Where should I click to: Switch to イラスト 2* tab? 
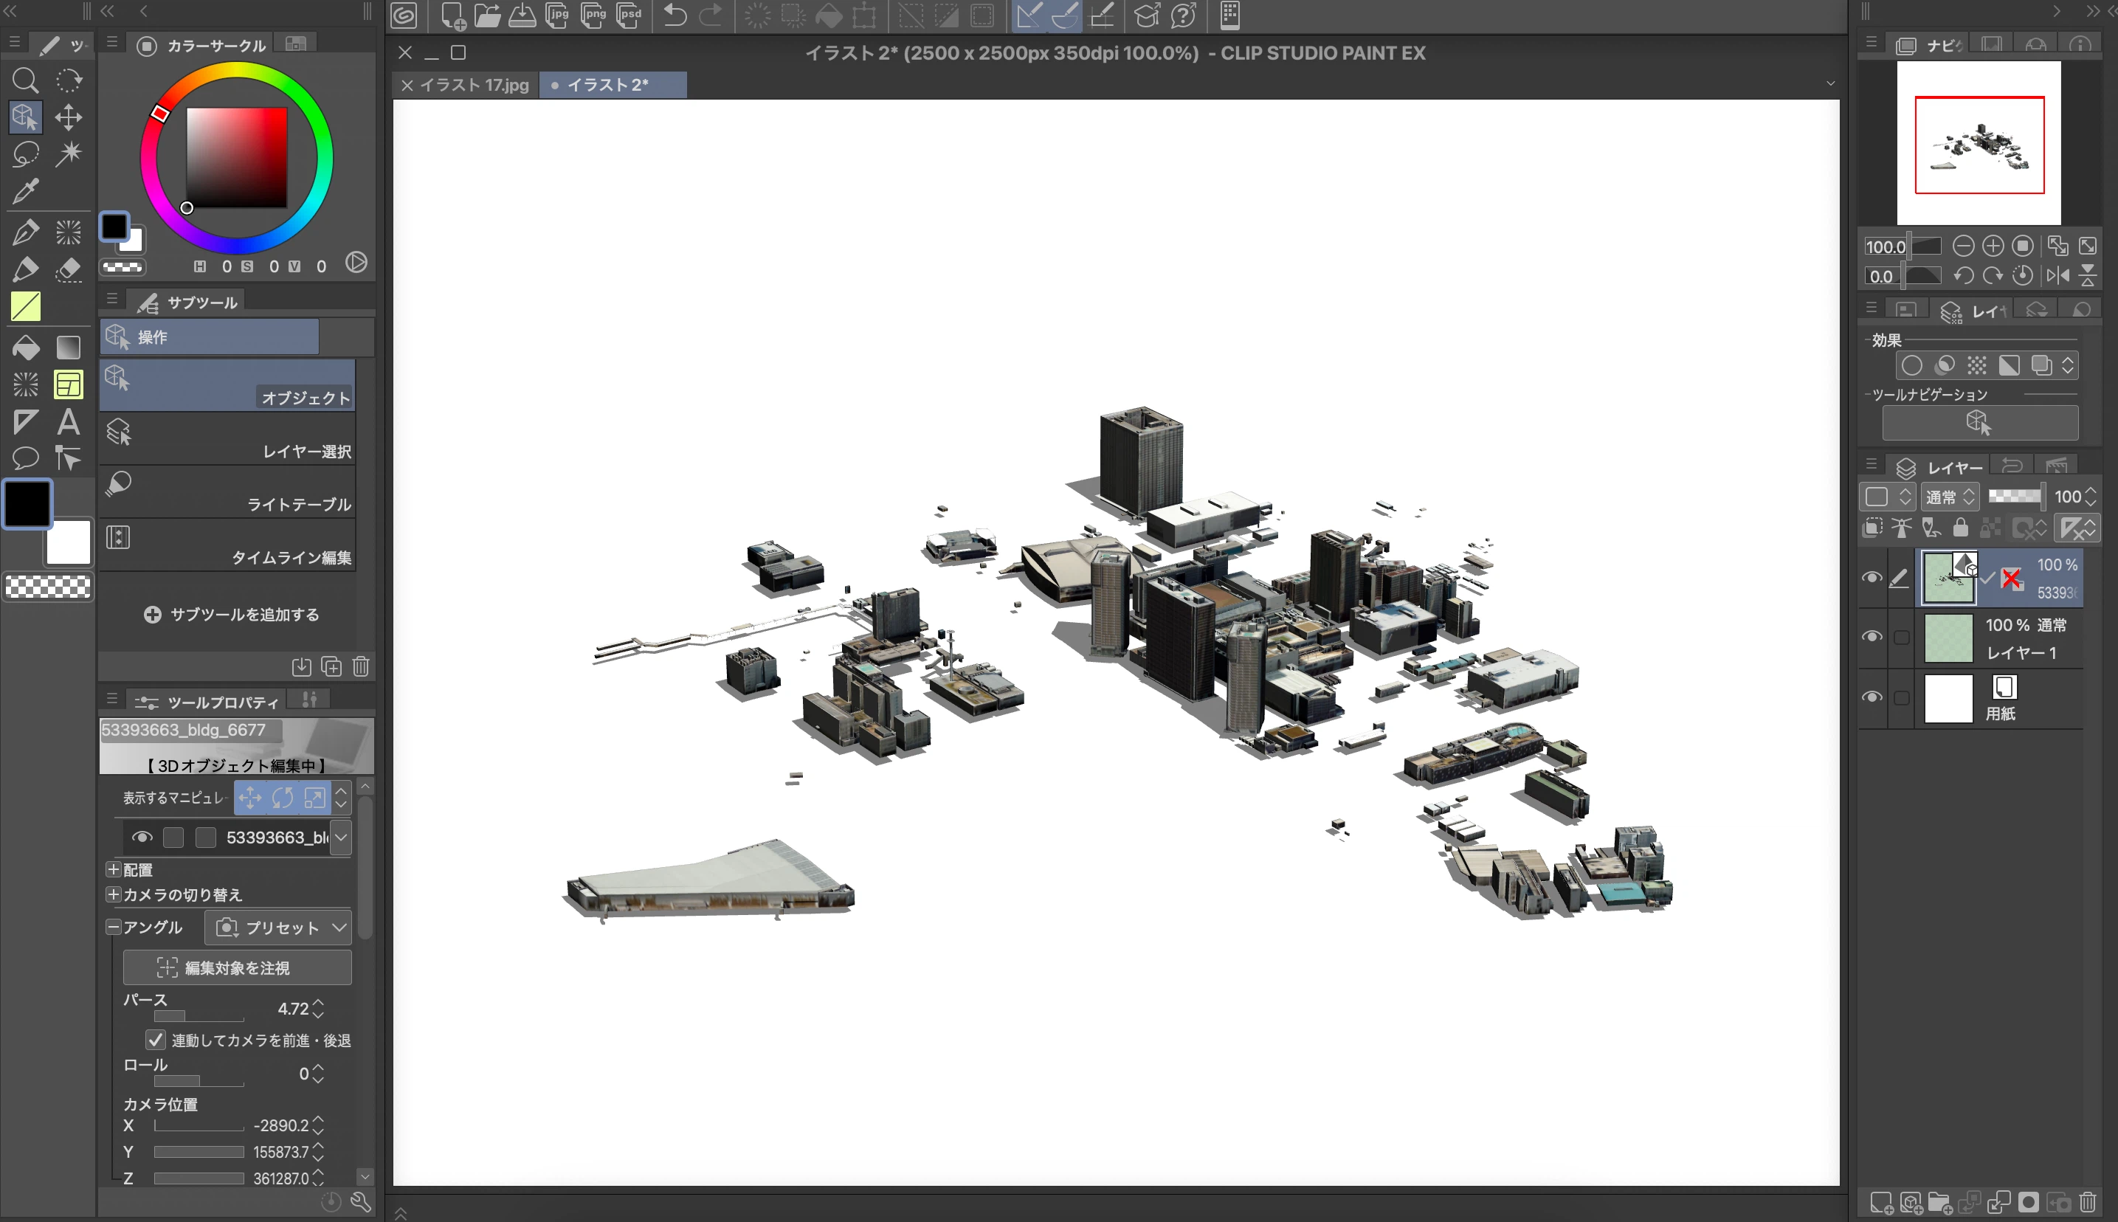point(613,85)
